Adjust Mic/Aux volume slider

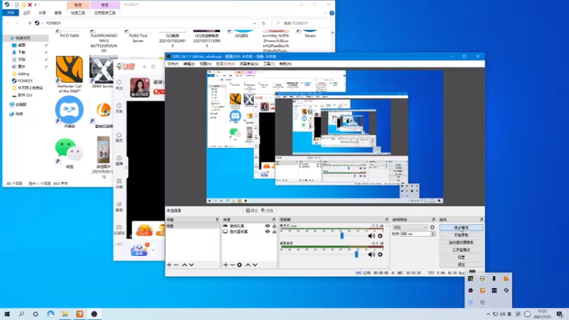tap(342, 236)
